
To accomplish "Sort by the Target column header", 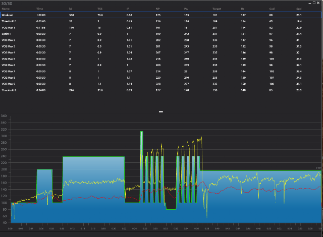I will 217,9.
